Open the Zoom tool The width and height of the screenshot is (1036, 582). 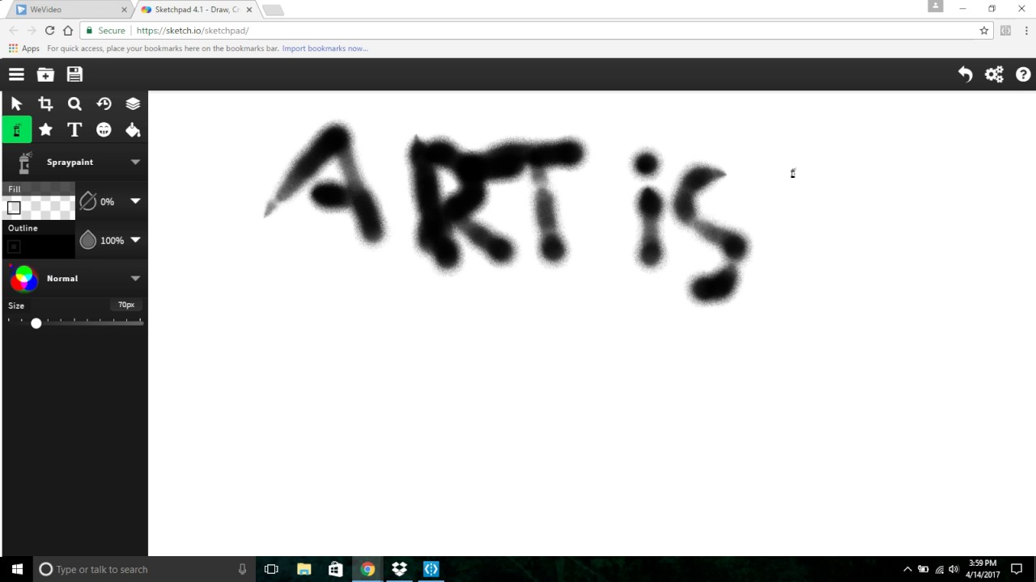pos(74,103)
